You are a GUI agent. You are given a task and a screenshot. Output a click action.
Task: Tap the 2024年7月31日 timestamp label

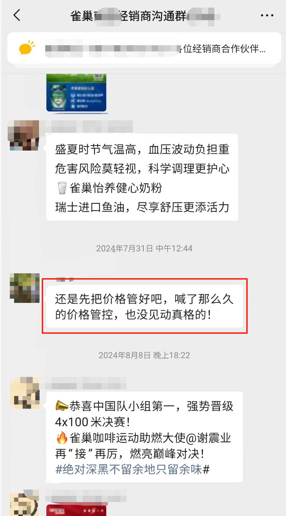click(144, 248)
